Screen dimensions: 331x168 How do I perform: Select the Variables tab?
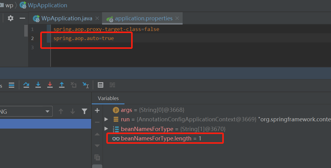[x=108, y=98]
